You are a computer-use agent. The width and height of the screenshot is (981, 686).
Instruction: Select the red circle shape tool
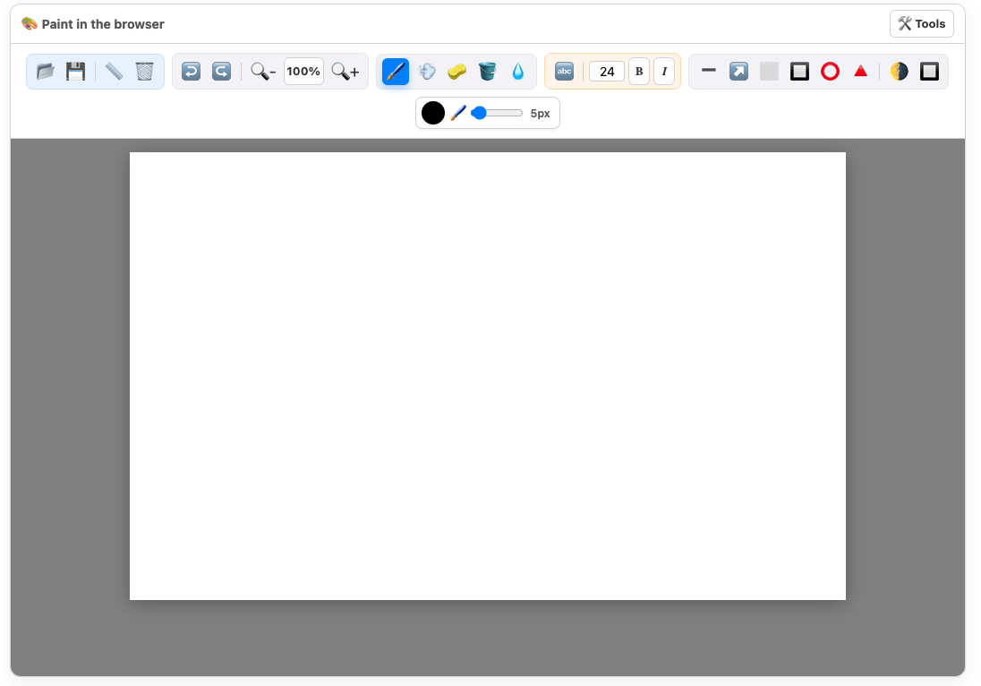point(831,72)
